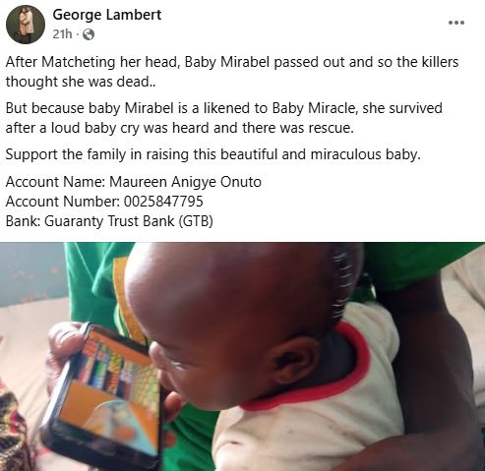Click the Guaranty Trust Bank (GTB) line
485x471 pixels.
(109, 221)
